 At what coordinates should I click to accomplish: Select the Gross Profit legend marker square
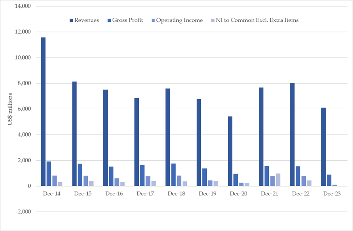tap(109, 20)
